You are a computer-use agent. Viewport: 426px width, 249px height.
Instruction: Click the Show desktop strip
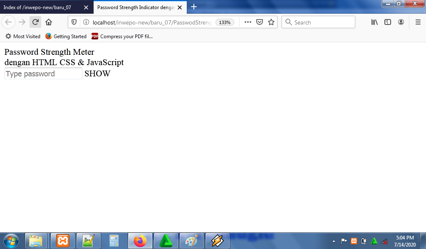[x=423, y=241]
